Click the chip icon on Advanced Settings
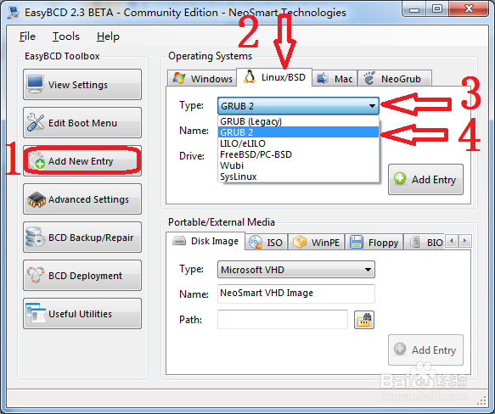 pos(36,199)
